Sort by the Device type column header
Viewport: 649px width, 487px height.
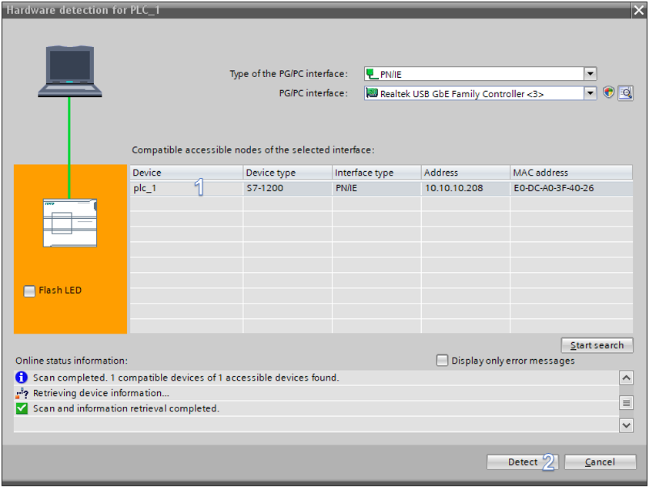[x=288, y=173]
